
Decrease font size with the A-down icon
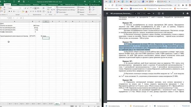(x=28, y=8)
